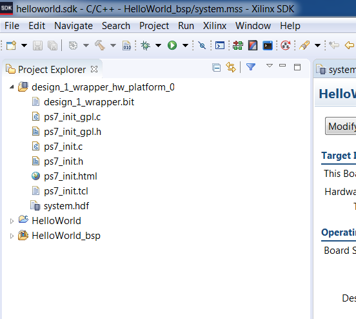Viewport: 356px width, 319px height.
Task: Open the Window menu
Action: 253,26
